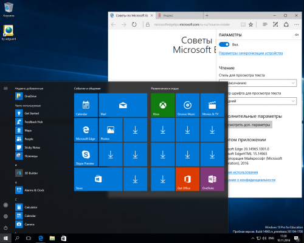Open Store from the taskbar
Image resolution: width=304 pixels, height=243 pixels.
click(64, 238)
